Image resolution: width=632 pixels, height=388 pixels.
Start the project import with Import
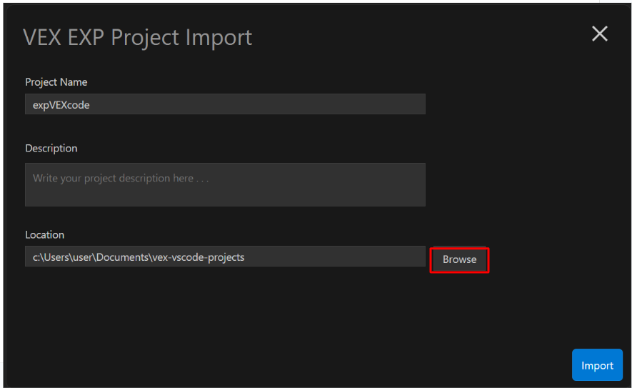pos(597,365)
